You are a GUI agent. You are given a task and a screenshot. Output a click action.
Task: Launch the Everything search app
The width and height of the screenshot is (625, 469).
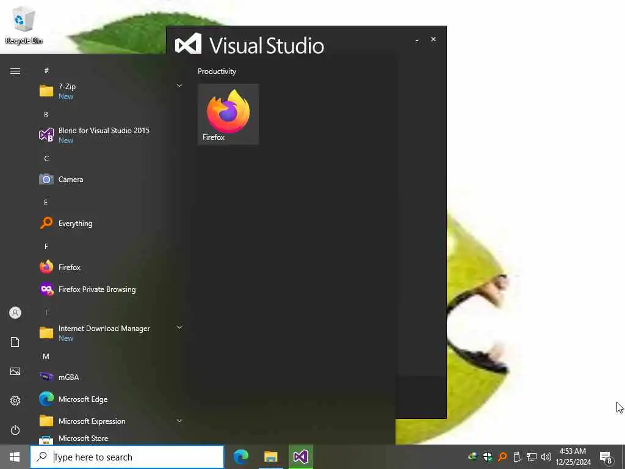(x=110, y=224)
